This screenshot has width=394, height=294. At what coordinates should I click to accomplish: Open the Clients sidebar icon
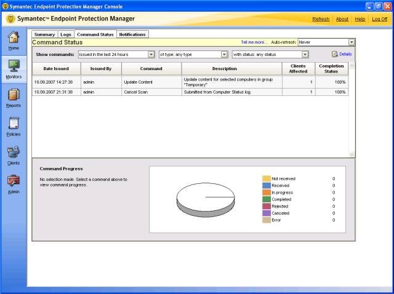click(x=14, y=152)
